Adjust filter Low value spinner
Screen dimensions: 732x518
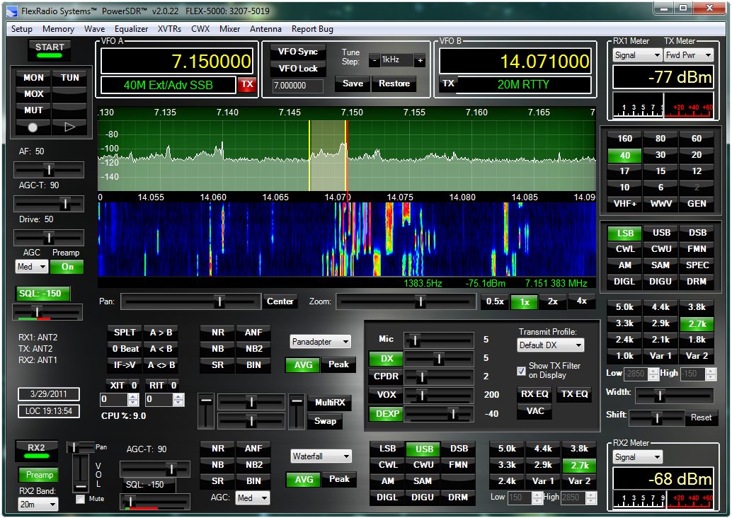653,374
